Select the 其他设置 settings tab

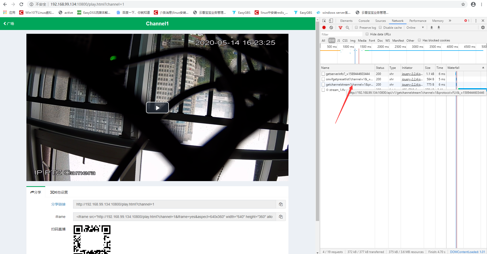(x=59, y=192)
